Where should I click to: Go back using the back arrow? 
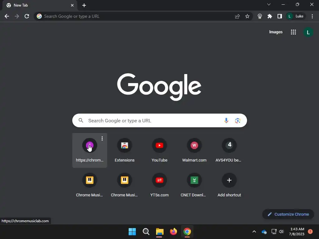click(7, 16)
